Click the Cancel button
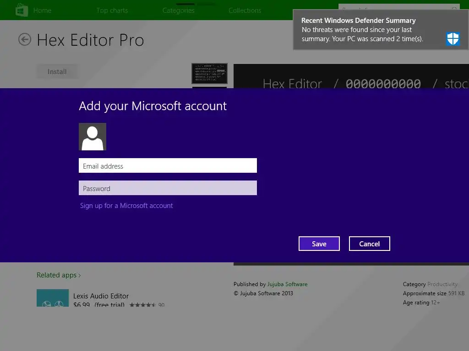469x351 pixels. pos(370,244)
